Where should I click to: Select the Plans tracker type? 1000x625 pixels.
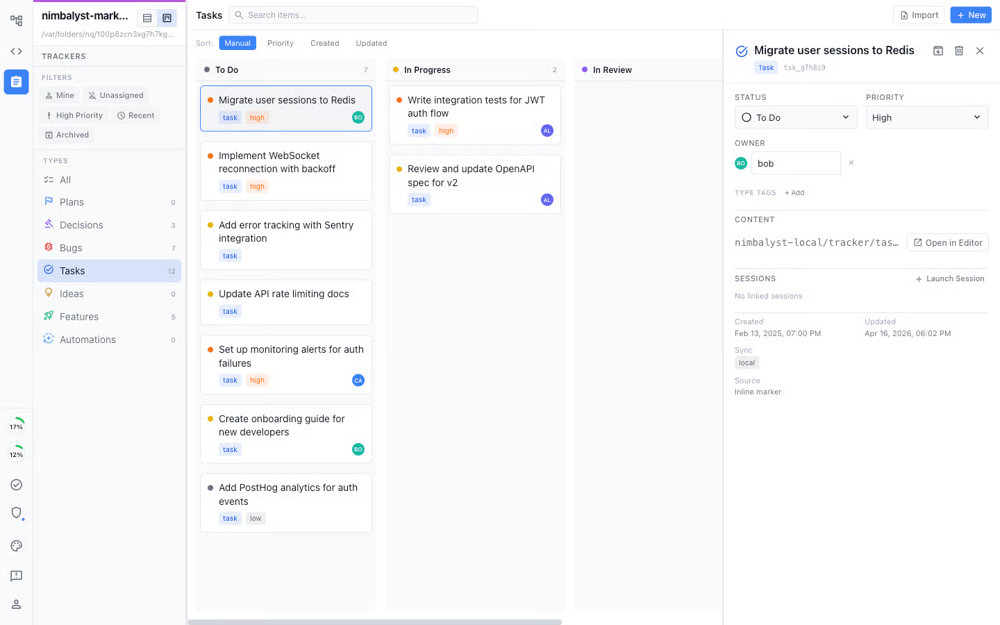[x=110, y=202]
